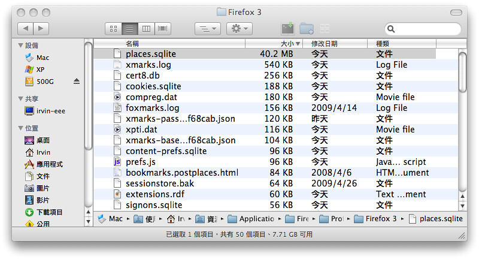Select 500G drive in sidebar
This screenshot has width=479, height=259.
[x=39, y=82]
